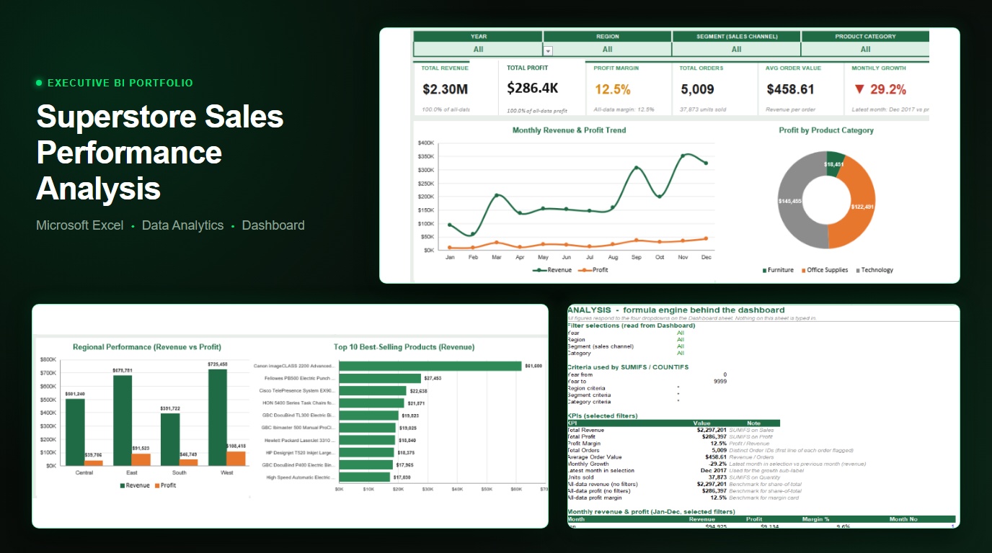Click the Fellowes PB500 Electric Punch bar
This screenshot has height=553, width=992.
point(380,378)
